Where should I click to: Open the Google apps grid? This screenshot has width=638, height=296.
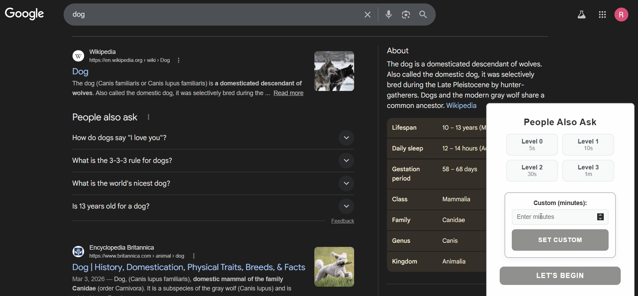point(602,15)
